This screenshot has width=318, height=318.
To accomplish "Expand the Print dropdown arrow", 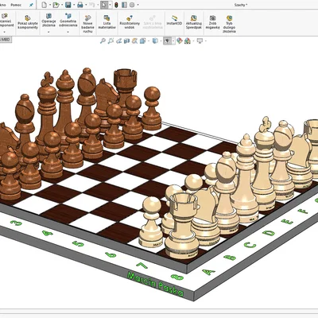I will [86, 5].
